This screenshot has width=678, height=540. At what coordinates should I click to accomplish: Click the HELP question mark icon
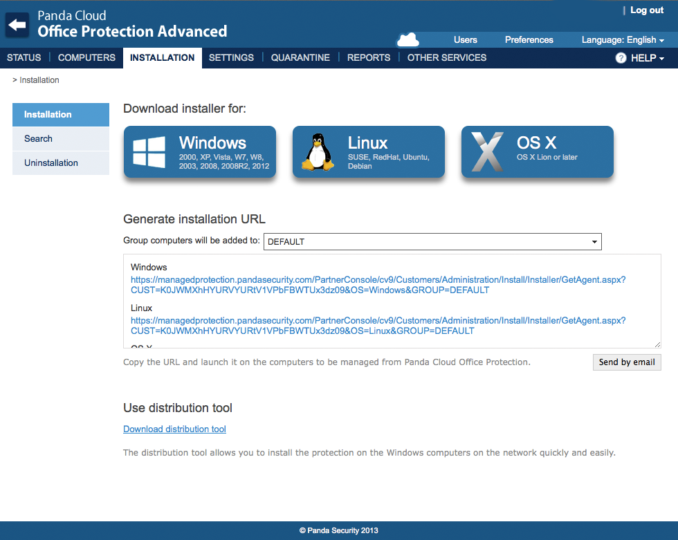click(621, 58)
